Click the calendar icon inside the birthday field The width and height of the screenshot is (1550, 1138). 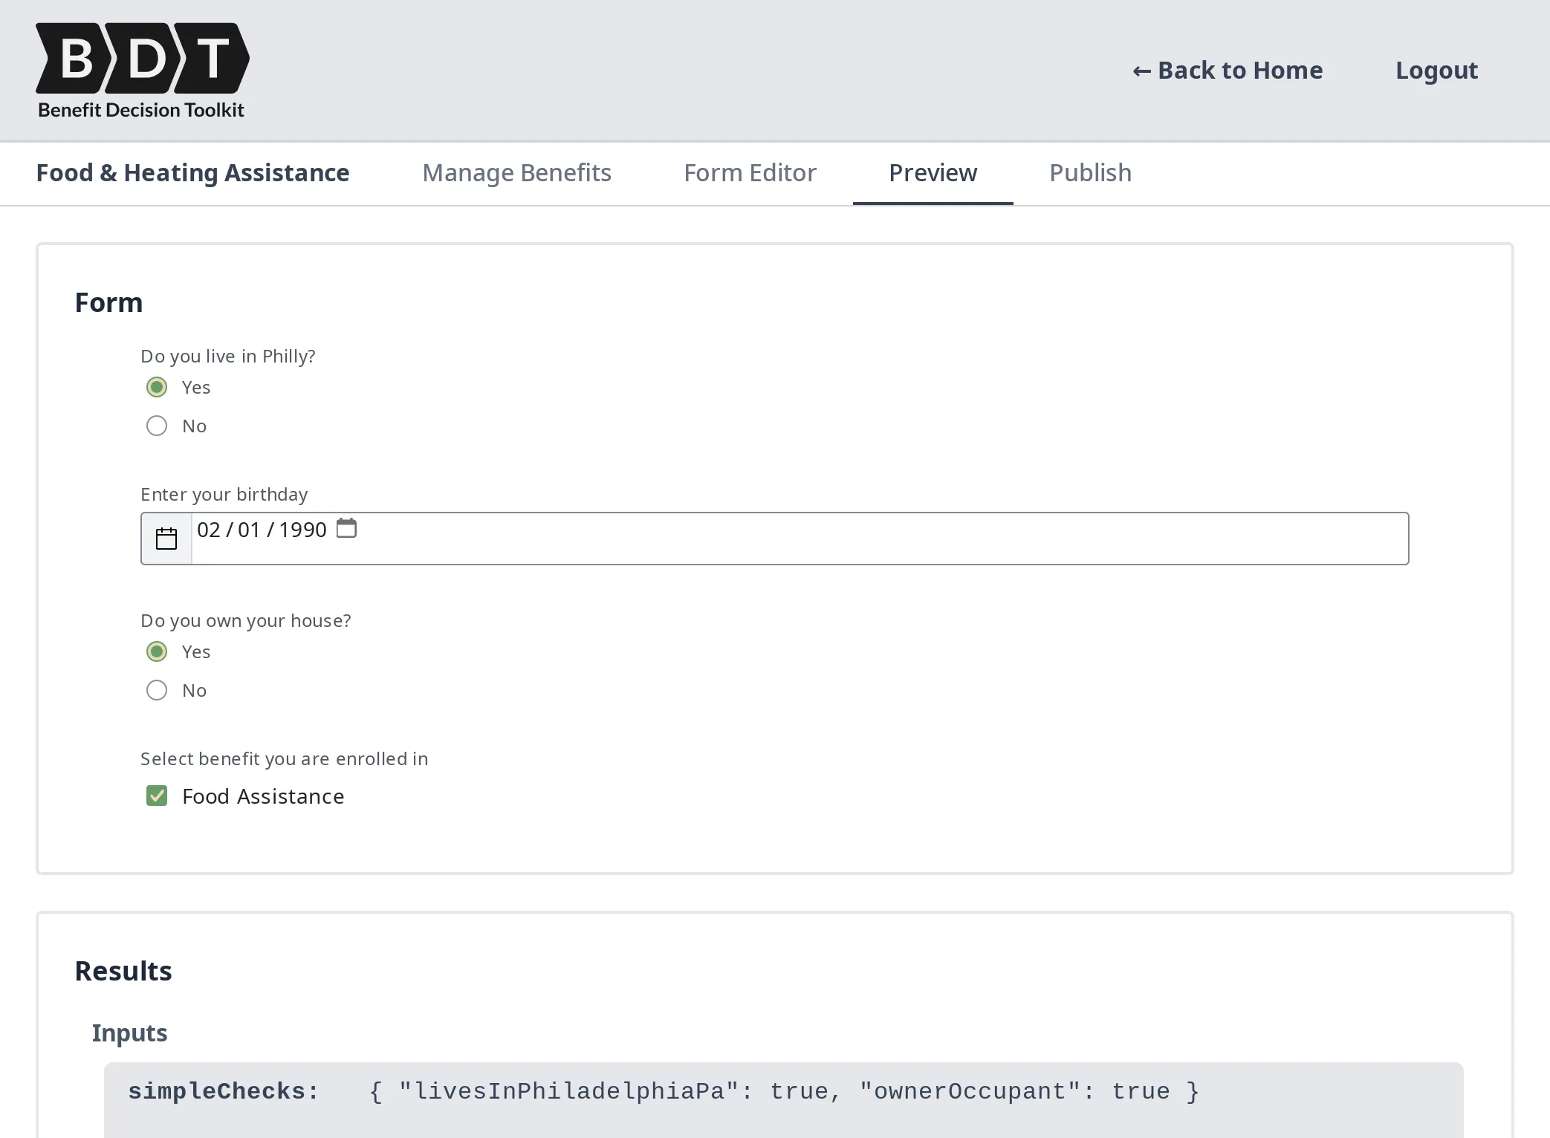pos(346,527)
